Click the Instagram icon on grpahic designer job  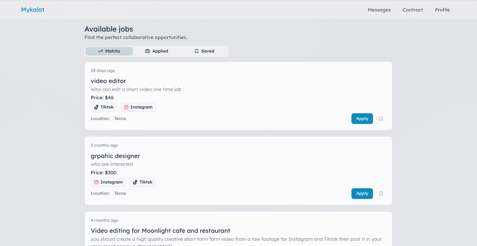pos(96,182)
